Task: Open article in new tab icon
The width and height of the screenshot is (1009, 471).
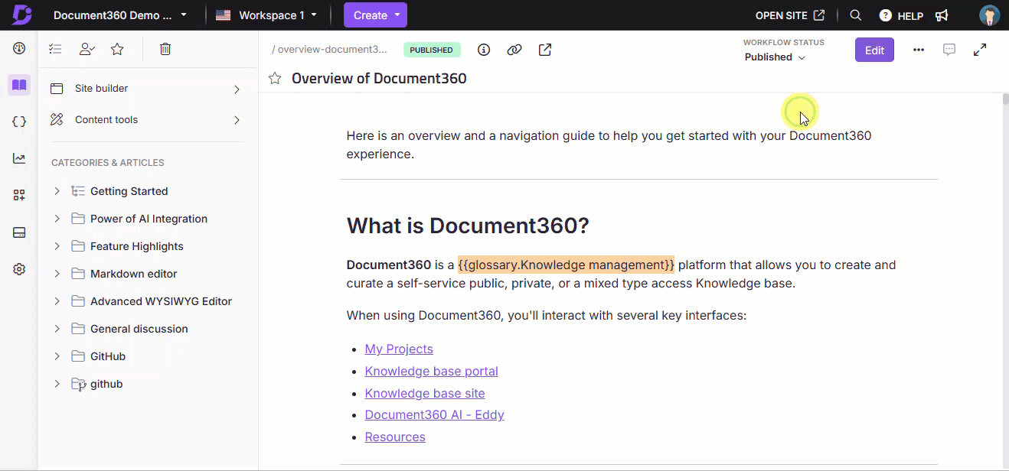Action: (x=545, y=50)
